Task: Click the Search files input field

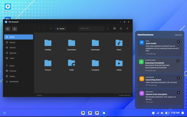Action: [91, 29]
